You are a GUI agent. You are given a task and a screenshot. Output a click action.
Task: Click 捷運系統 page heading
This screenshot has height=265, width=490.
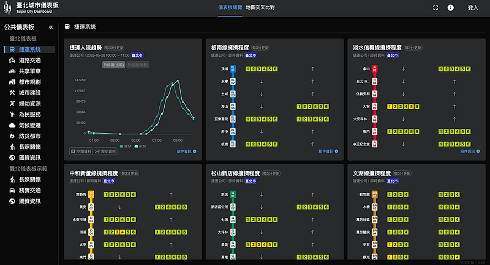pos(85,27)
